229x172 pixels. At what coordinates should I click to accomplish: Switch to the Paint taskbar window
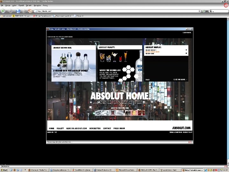tap(170, 170)
